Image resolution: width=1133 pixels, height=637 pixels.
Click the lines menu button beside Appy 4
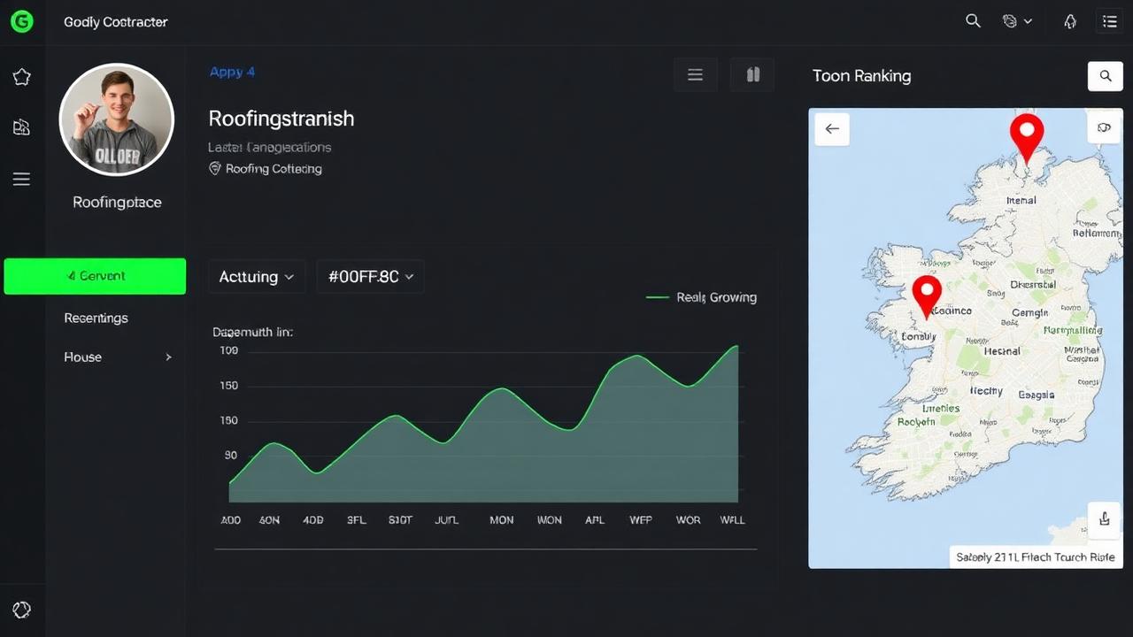click(696, 75)
